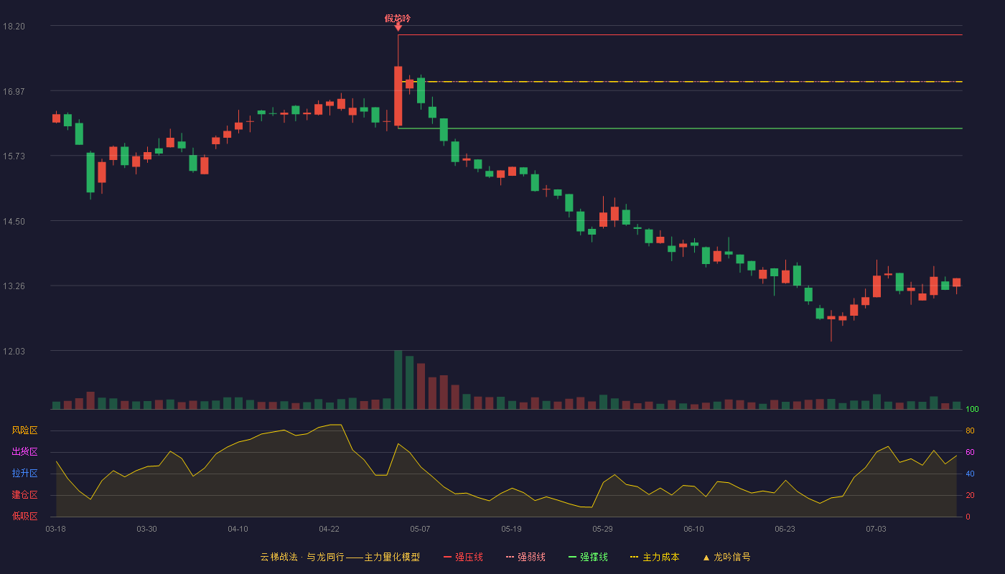Screen dimensions: 1005x574
Task: Click the tallest green volume bar
Action: coord(398,380)
